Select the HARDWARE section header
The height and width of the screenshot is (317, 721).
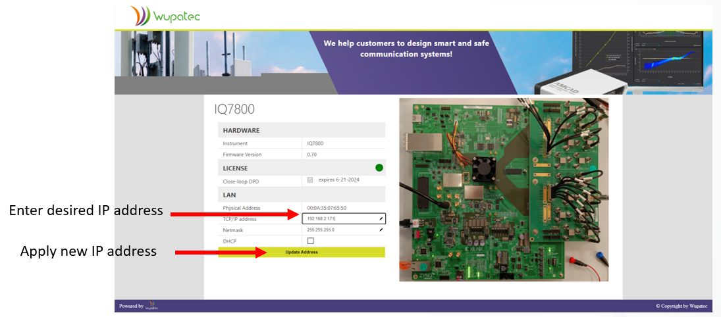(301, 130)
